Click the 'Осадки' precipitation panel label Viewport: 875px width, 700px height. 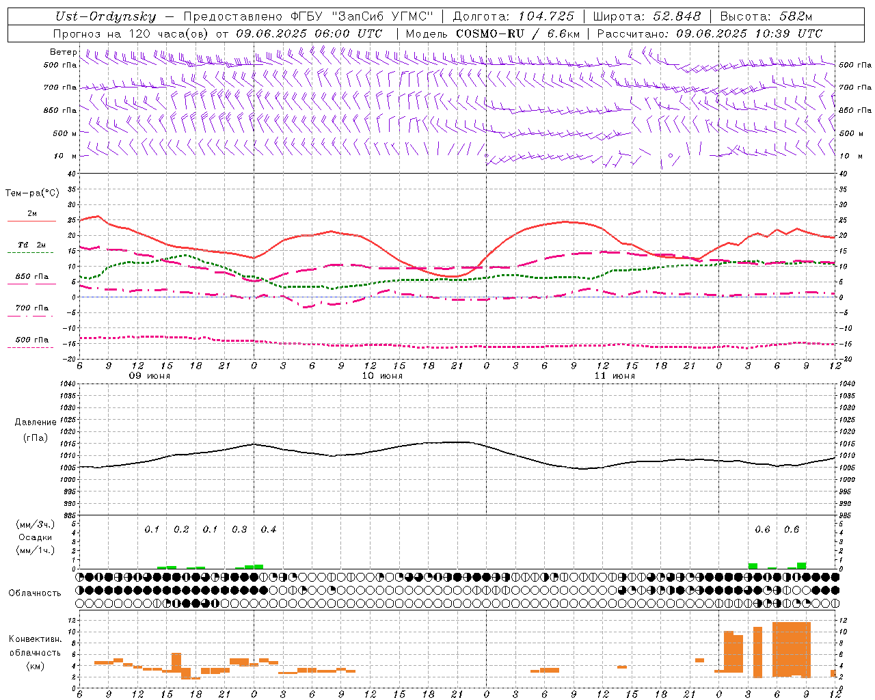click(x=36, y=537)
